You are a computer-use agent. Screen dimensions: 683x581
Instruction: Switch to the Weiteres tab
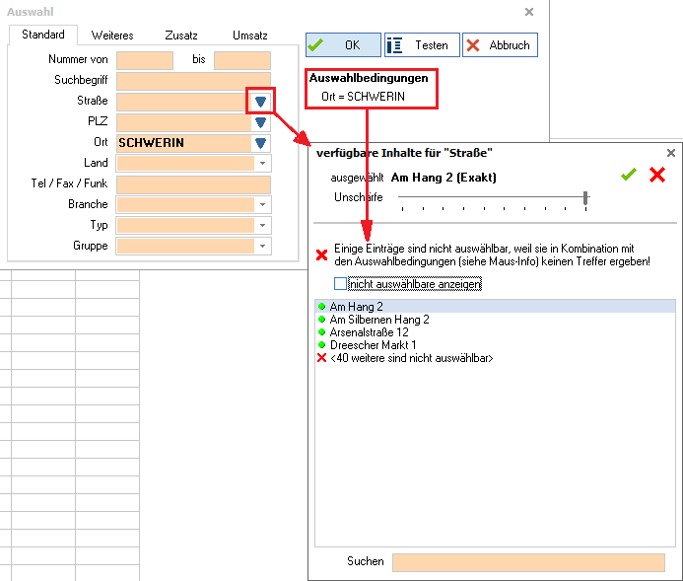[x=112, y=36]
